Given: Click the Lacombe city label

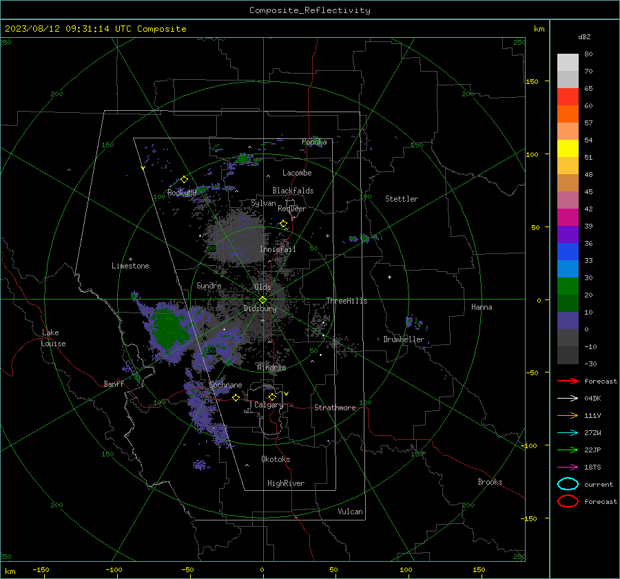Looking at the screenshot, I should pos(297,173).
